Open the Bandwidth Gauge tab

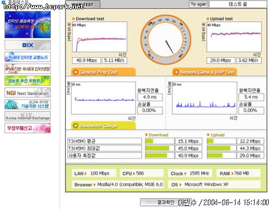(x=103, y=125)
